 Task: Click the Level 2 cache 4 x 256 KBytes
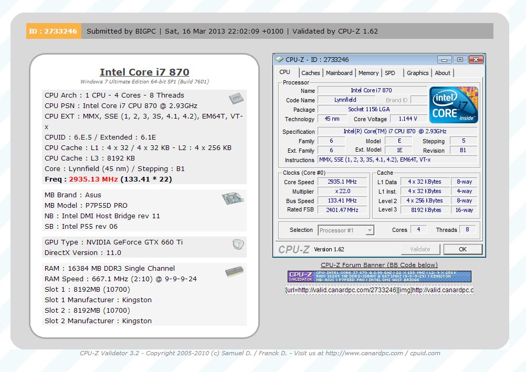coord(426,200)
